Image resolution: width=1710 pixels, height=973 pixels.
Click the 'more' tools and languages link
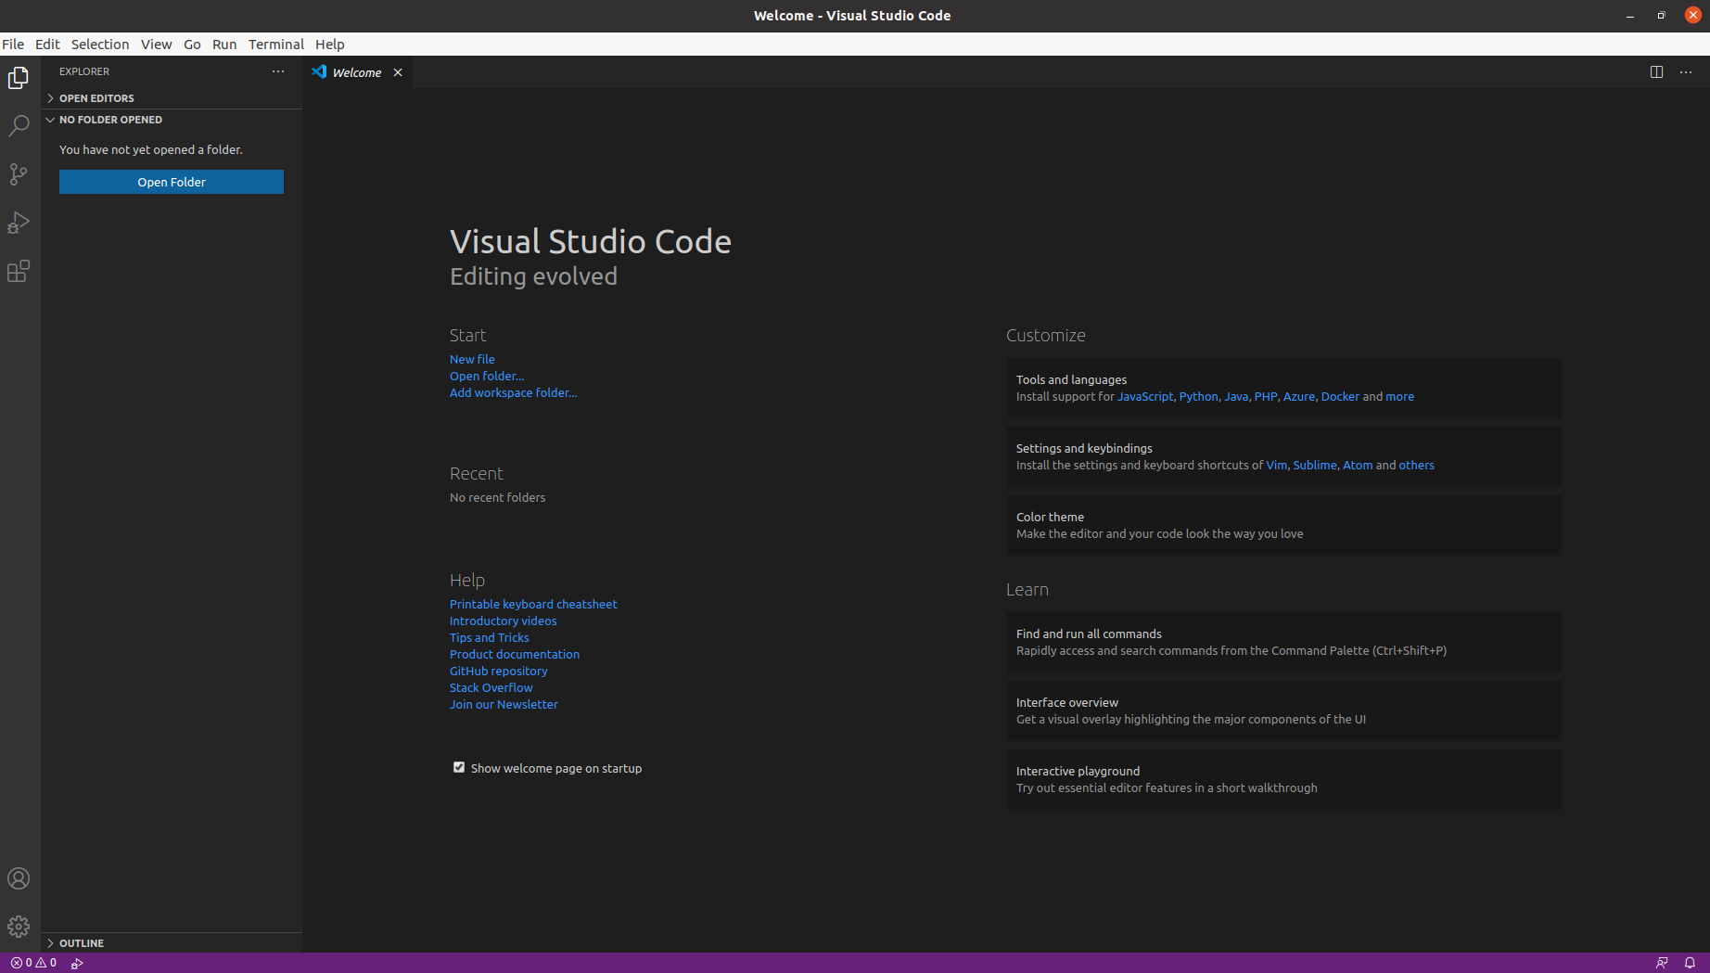coord(1400,396)
